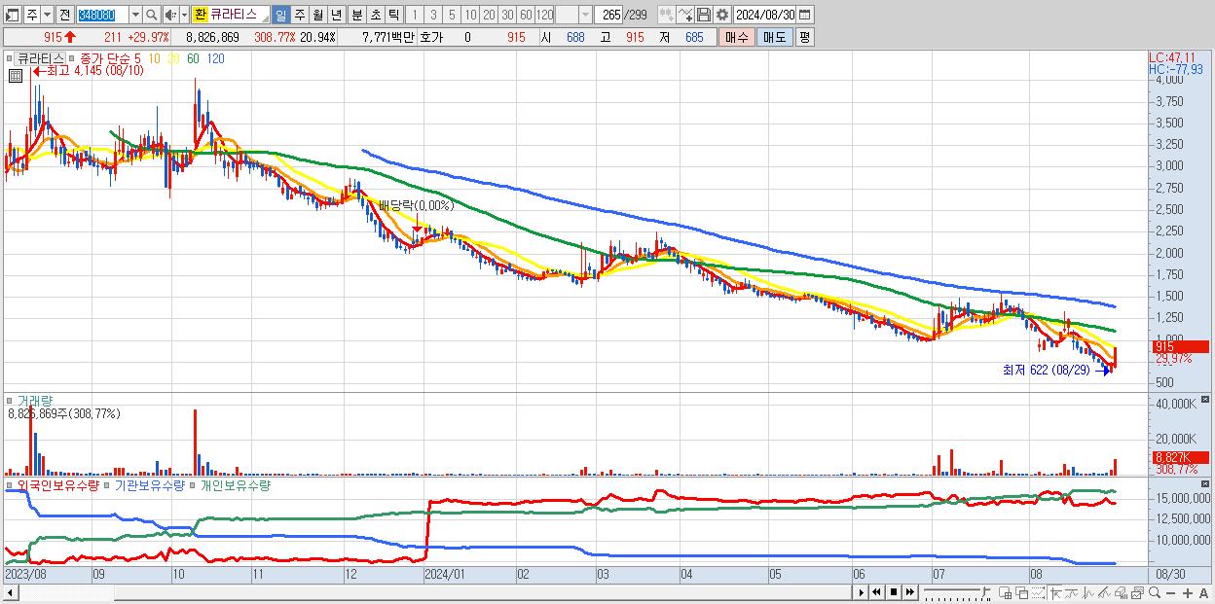This screenshot has width=1215, height=604.
Task: Select the 60 interval button
Action: 526,16
